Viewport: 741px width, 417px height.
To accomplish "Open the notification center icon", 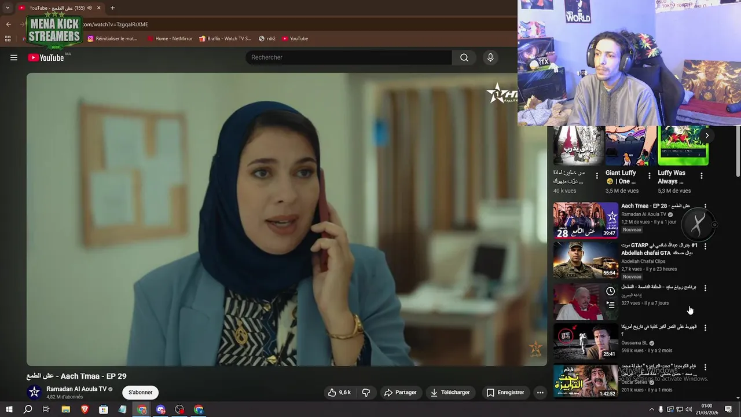I will [729, 409].
